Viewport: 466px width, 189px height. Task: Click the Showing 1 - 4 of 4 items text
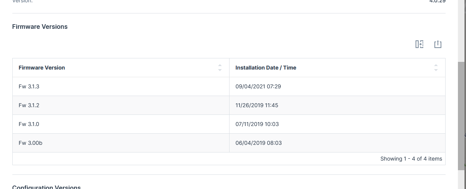click(411, 159)
